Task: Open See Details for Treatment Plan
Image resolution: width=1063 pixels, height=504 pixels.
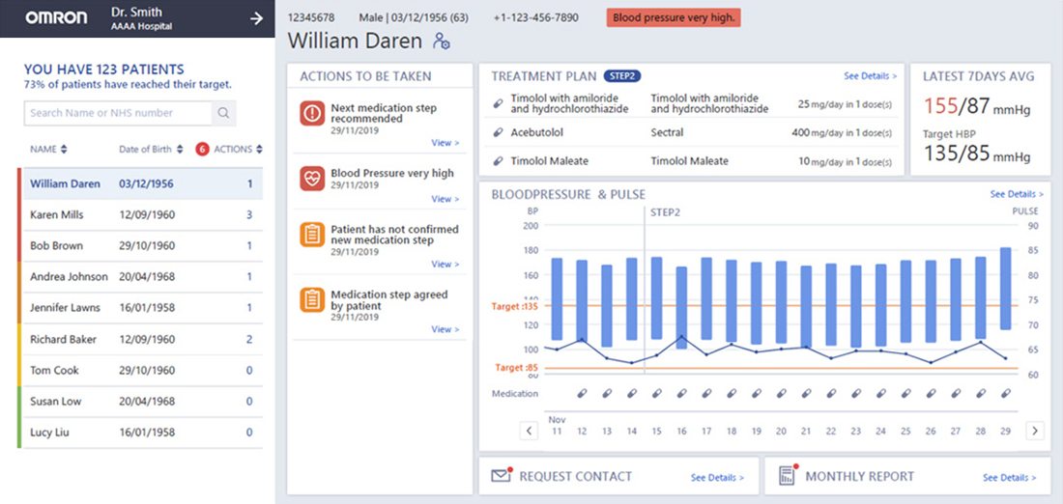Action: point(870,76)
